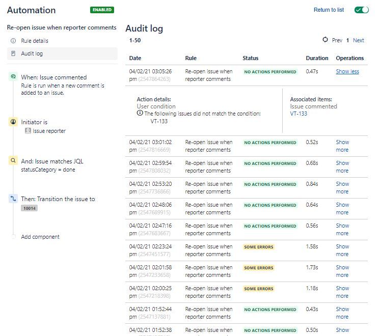Click page number 1

(x=347, y=40)
